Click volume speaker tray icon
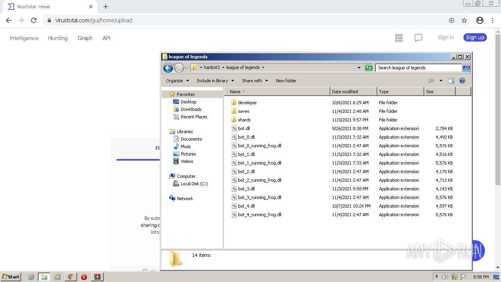Image resolution: width=501 pixels, height=282 pixels. tap(445, 277)
